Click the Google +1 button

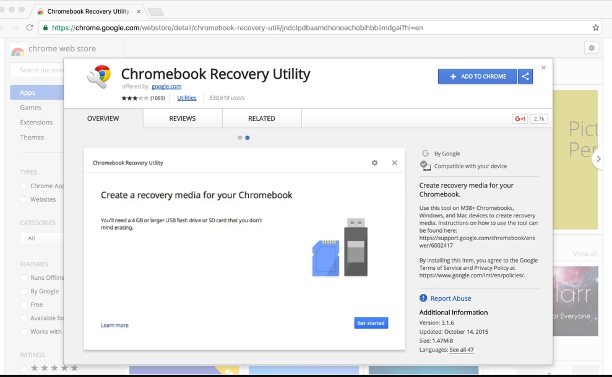coord(520,119)
